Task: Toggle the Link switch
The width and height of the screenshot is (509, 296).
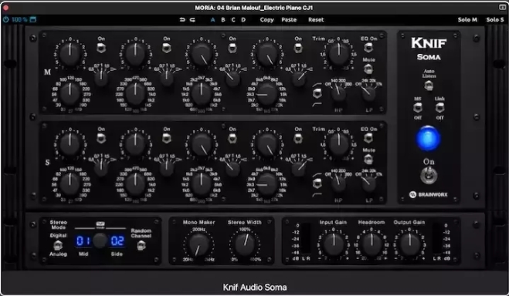Action: (x=439, y=107)
